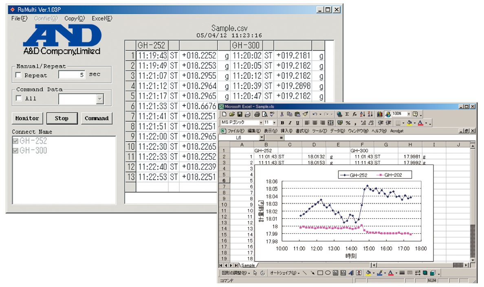The width and height of the screenshot is (484, 287).
Task: Open the Chart Wizard icon
Action: click(380, 114)
